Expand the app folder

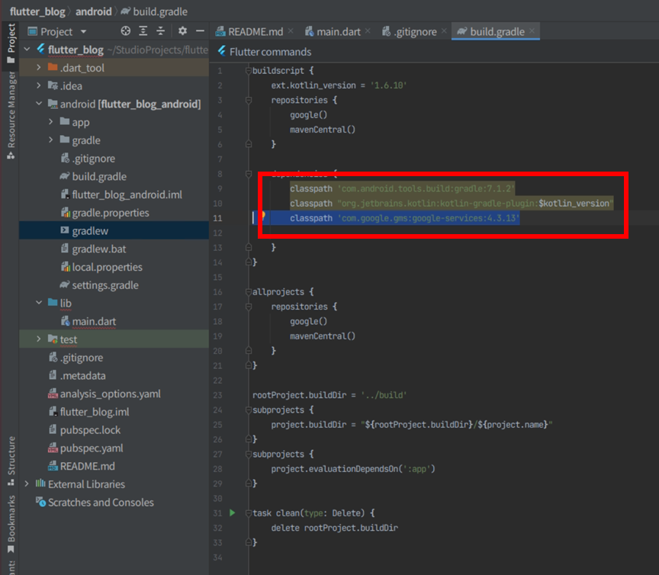(x=50, y=121)
